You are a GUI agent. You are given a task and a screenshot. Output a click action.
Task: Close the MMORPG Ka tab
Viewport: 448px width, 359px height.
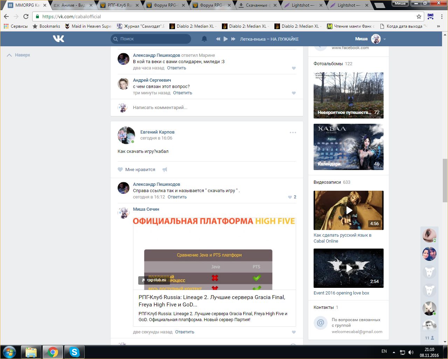pyautogui.click(x=44, y=5)
